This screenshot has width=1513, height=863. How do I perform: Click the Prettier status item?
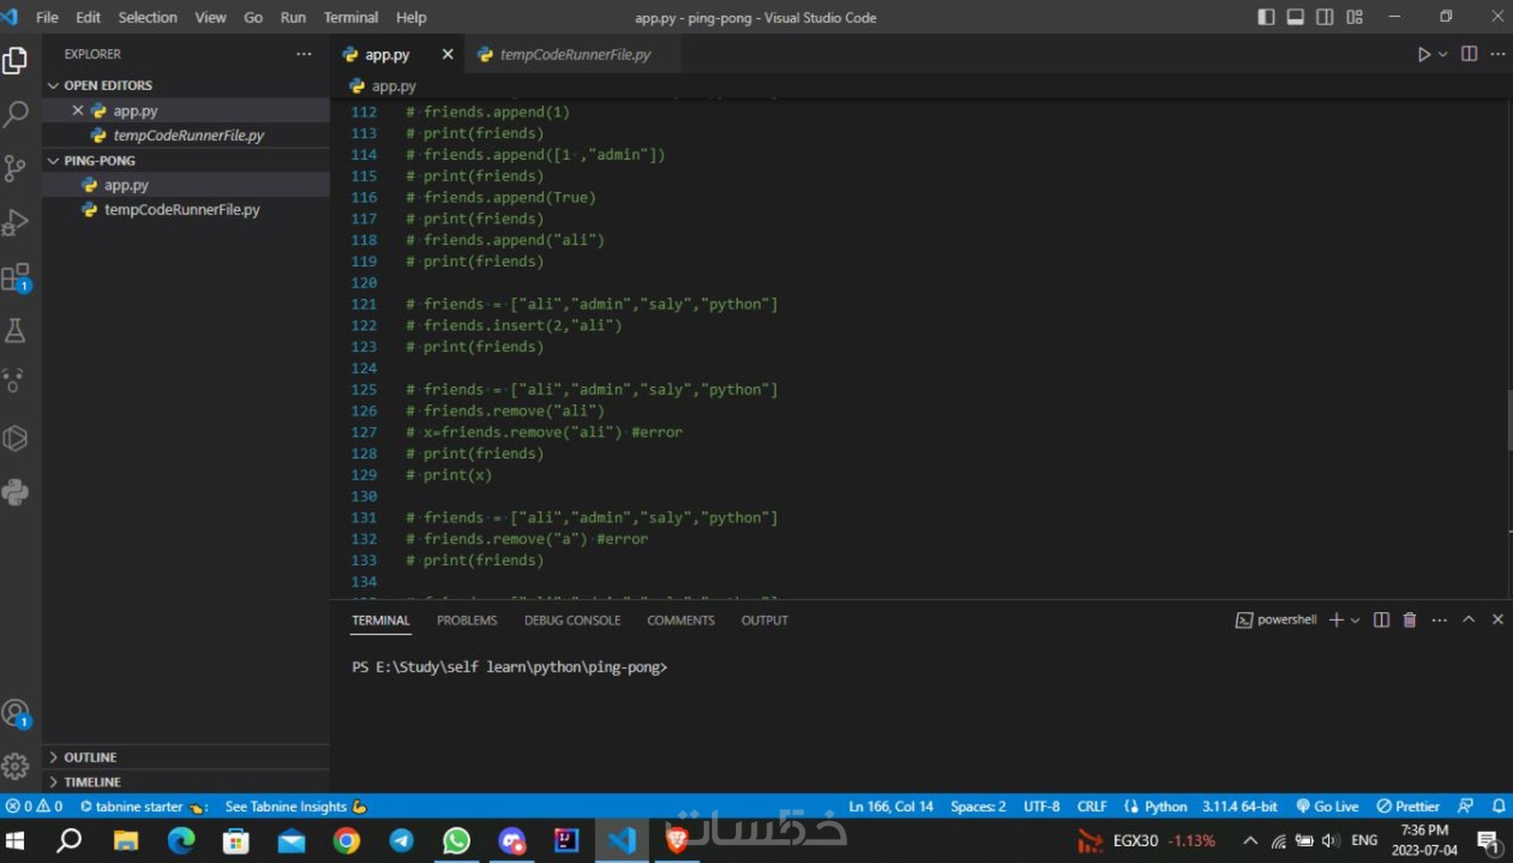[x=1408, y=806]
